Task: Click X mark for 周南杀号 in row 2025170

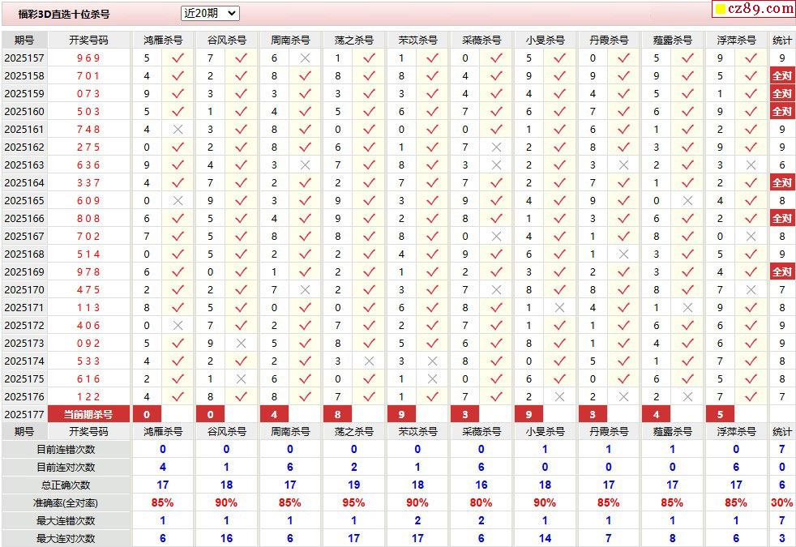Action: click(305, 290)
